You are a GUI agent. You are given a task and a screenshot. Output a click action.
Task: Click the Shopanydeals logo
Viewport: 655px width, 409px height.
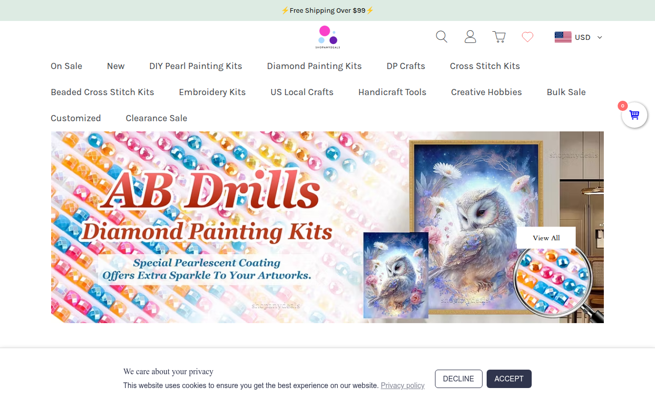(x=327, y=37)
